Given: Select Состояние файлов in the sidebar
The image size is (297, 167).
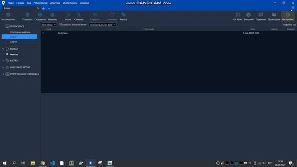Looking at the screenshot, I should click(20, 32).
